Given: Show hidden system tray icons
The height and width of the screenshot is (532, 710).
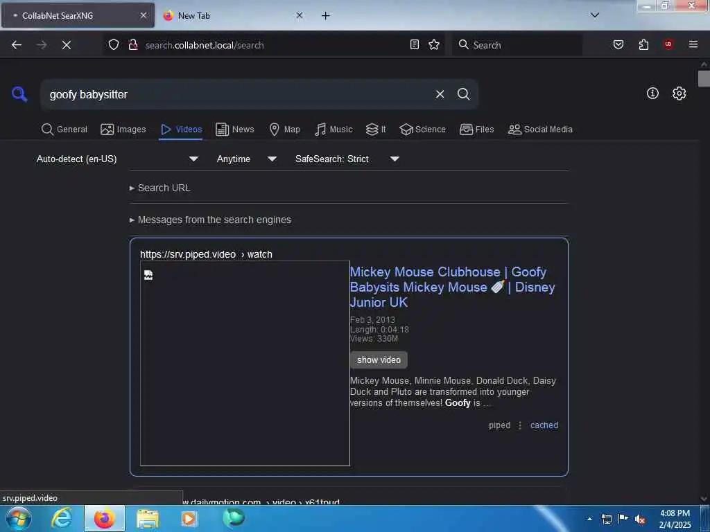Looking at the screenshot, I should click(589, 519).
